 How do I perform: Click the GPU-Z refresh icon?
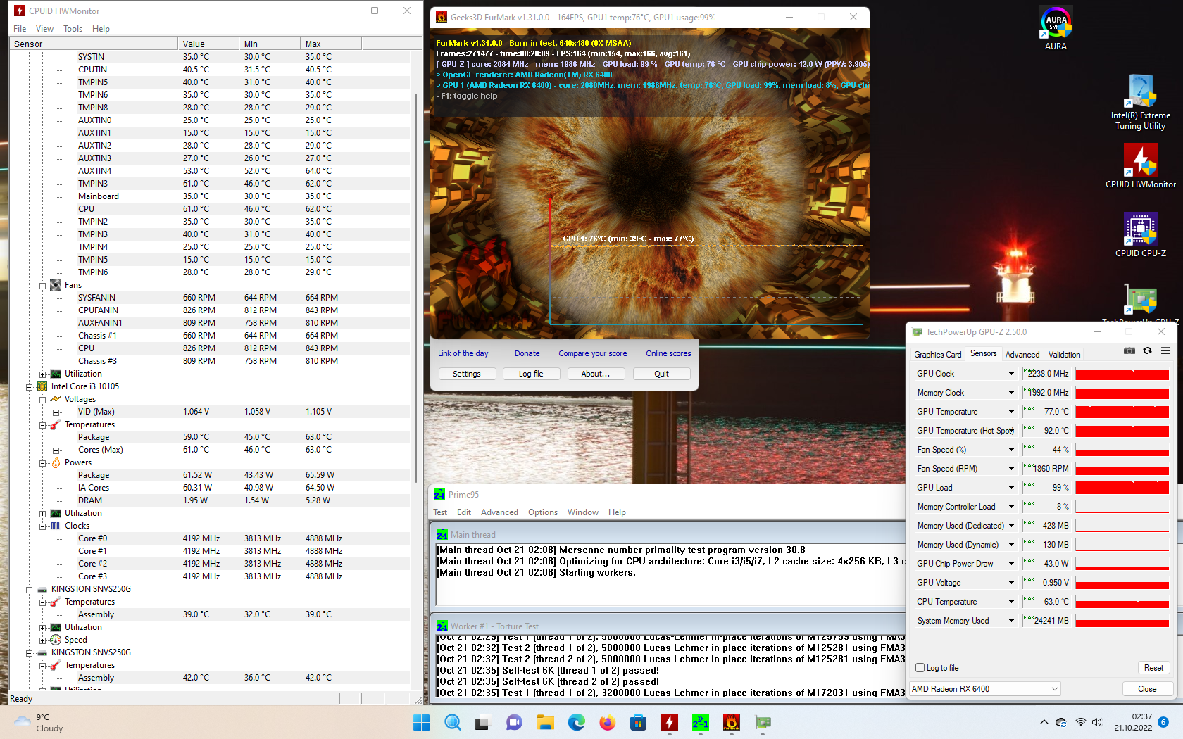[1147, 350]
